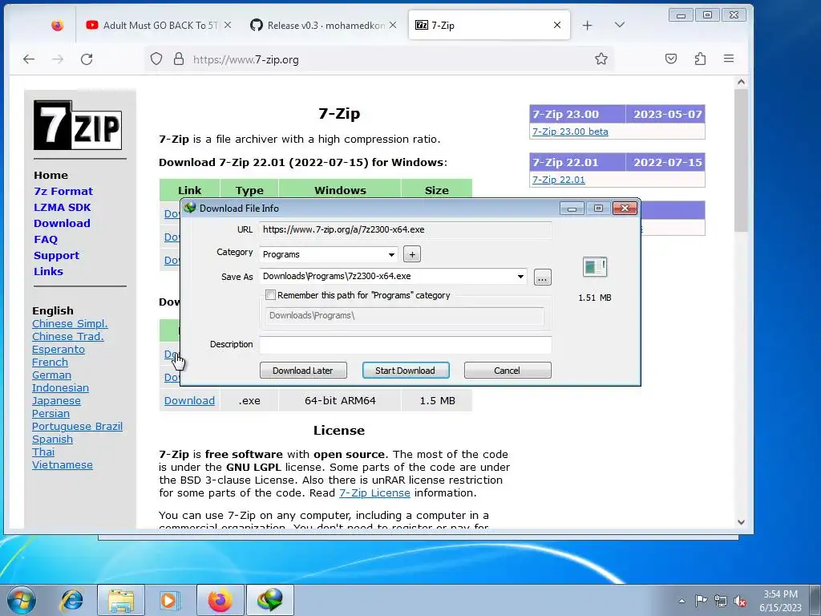821x616 pixels.
Task: Open the Download sidebar link
Action: [62, 223]
